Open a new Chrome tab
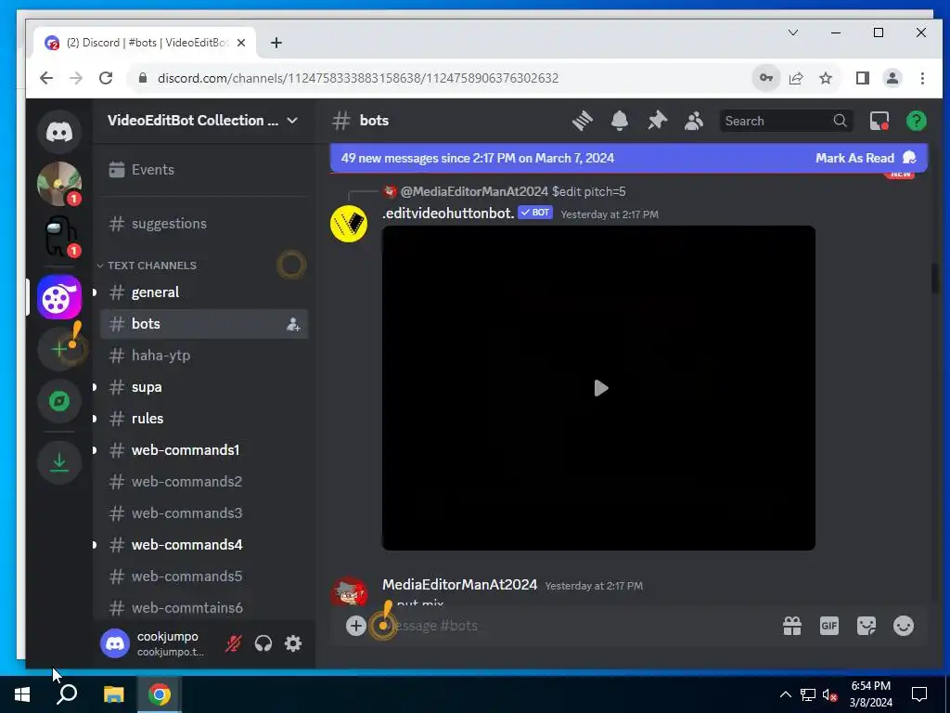 coord(276,43)
